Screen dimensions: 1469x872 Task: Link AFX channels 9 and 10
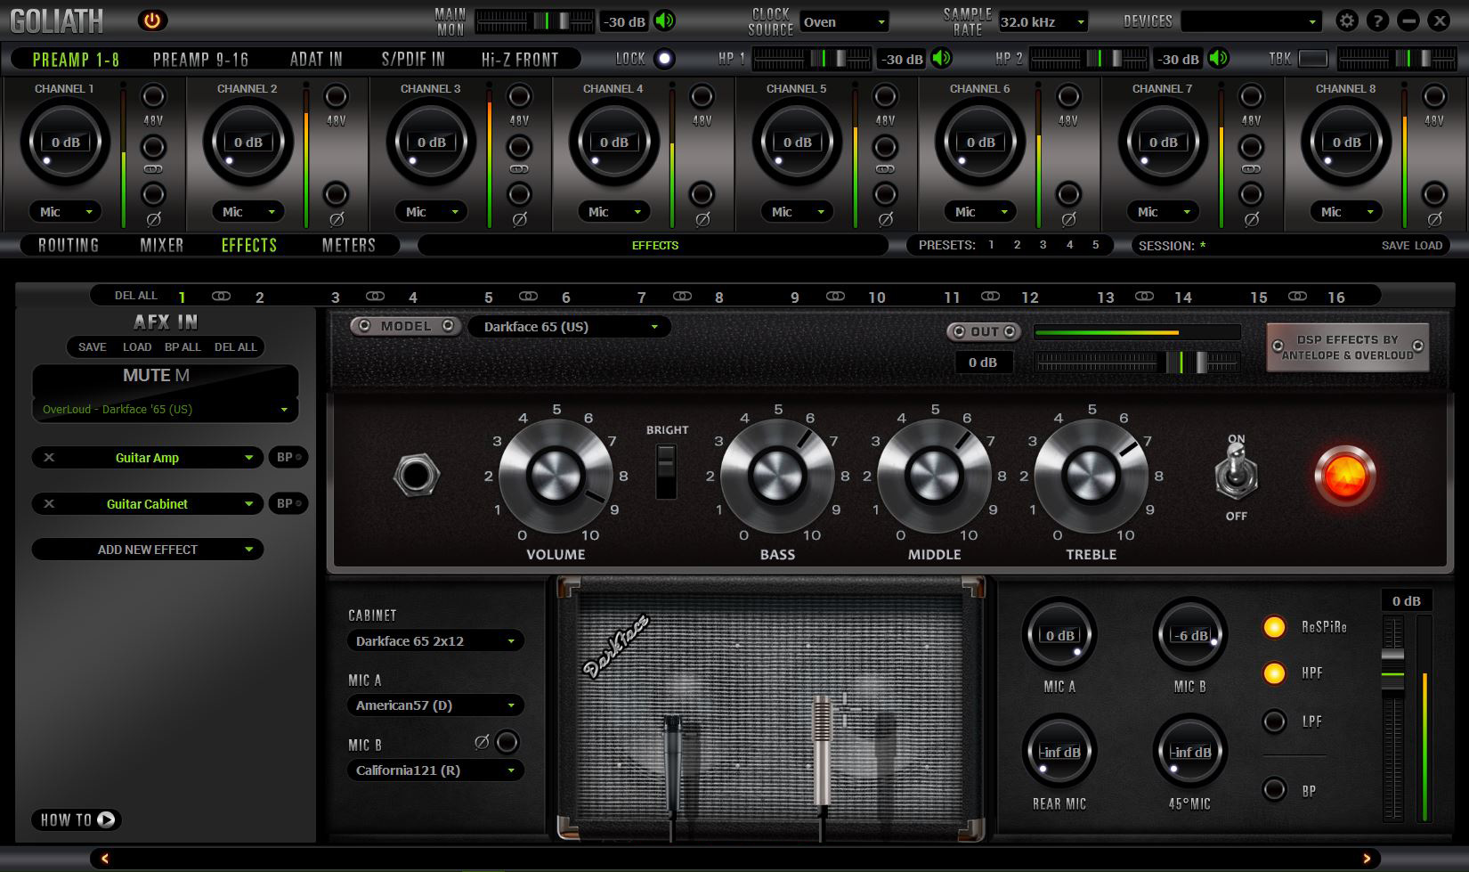(835, 296)
